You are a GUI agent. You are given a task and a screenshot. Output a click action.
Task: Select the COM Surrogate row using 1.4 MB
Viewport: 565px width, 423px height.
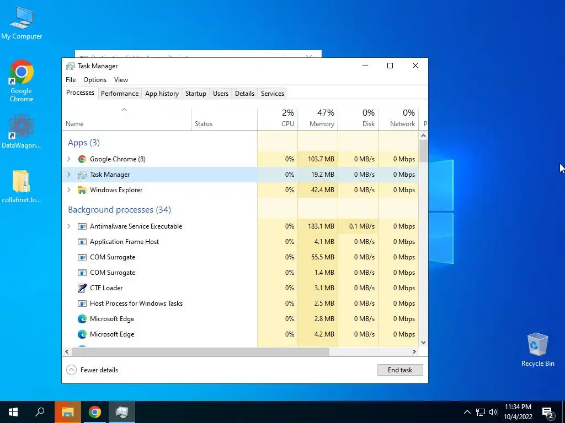point(241,273)
